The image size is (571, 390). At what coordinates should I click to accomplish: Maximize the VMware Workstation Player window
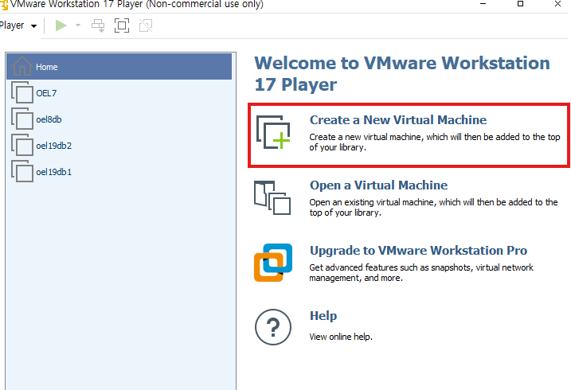pos(520,4)
